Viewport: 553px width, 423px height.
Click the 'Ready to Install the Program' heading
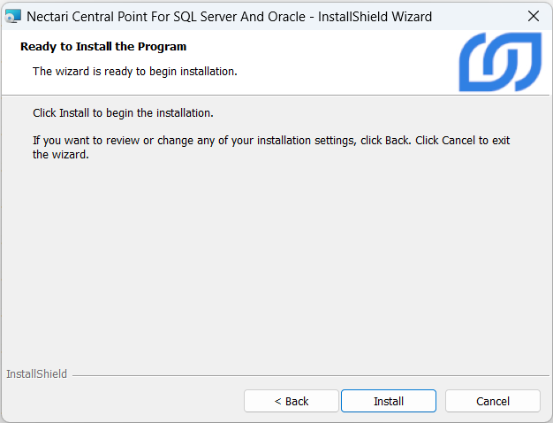(103, 46)
